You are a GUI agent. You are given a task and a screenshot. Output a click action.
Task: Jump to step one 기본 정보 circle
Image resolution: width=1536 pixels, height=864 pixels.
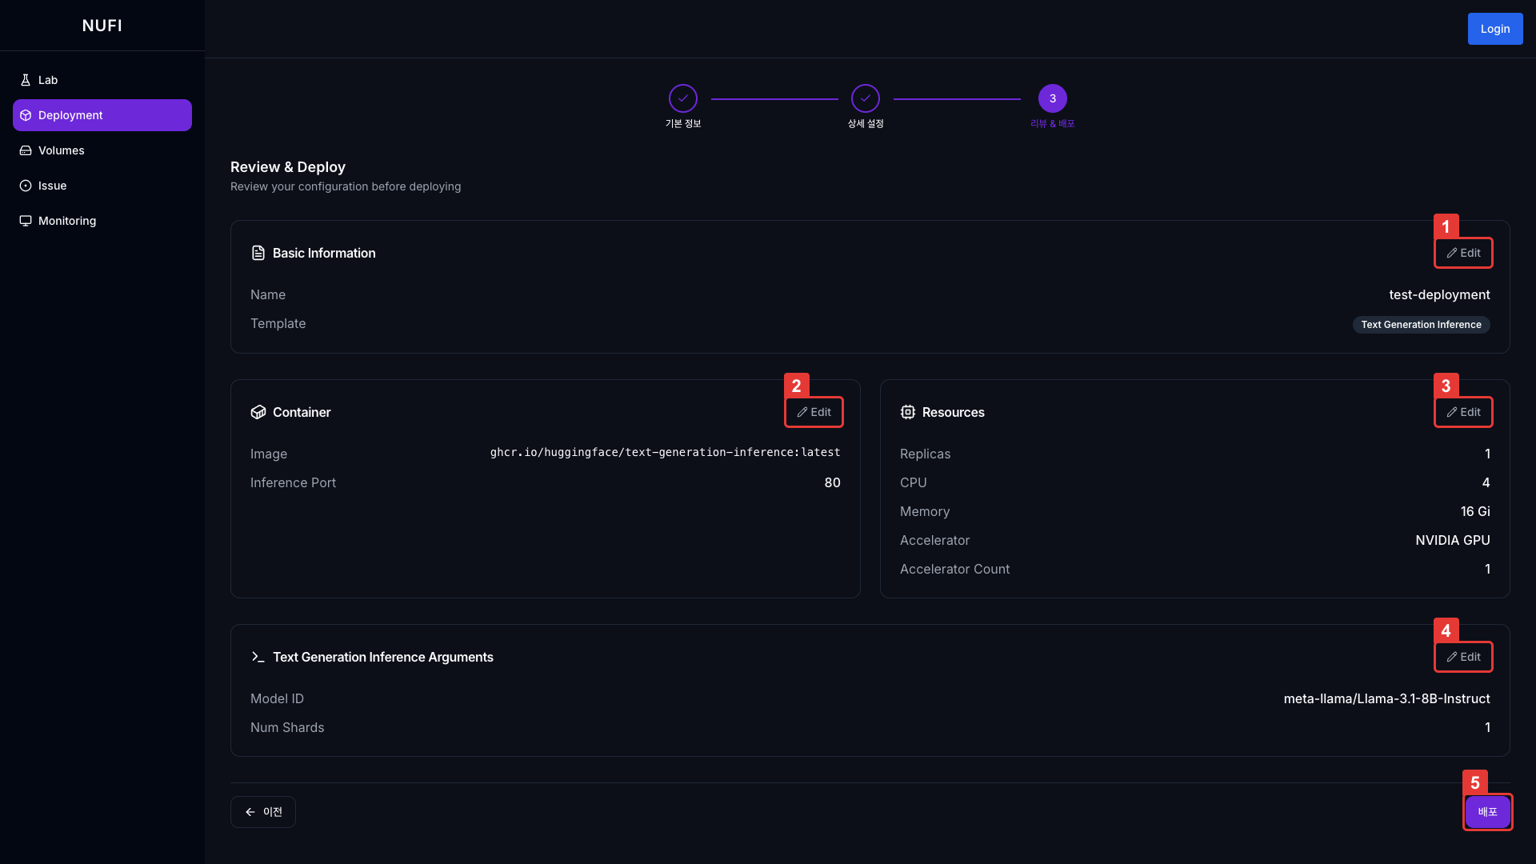[x=682, y=98]
